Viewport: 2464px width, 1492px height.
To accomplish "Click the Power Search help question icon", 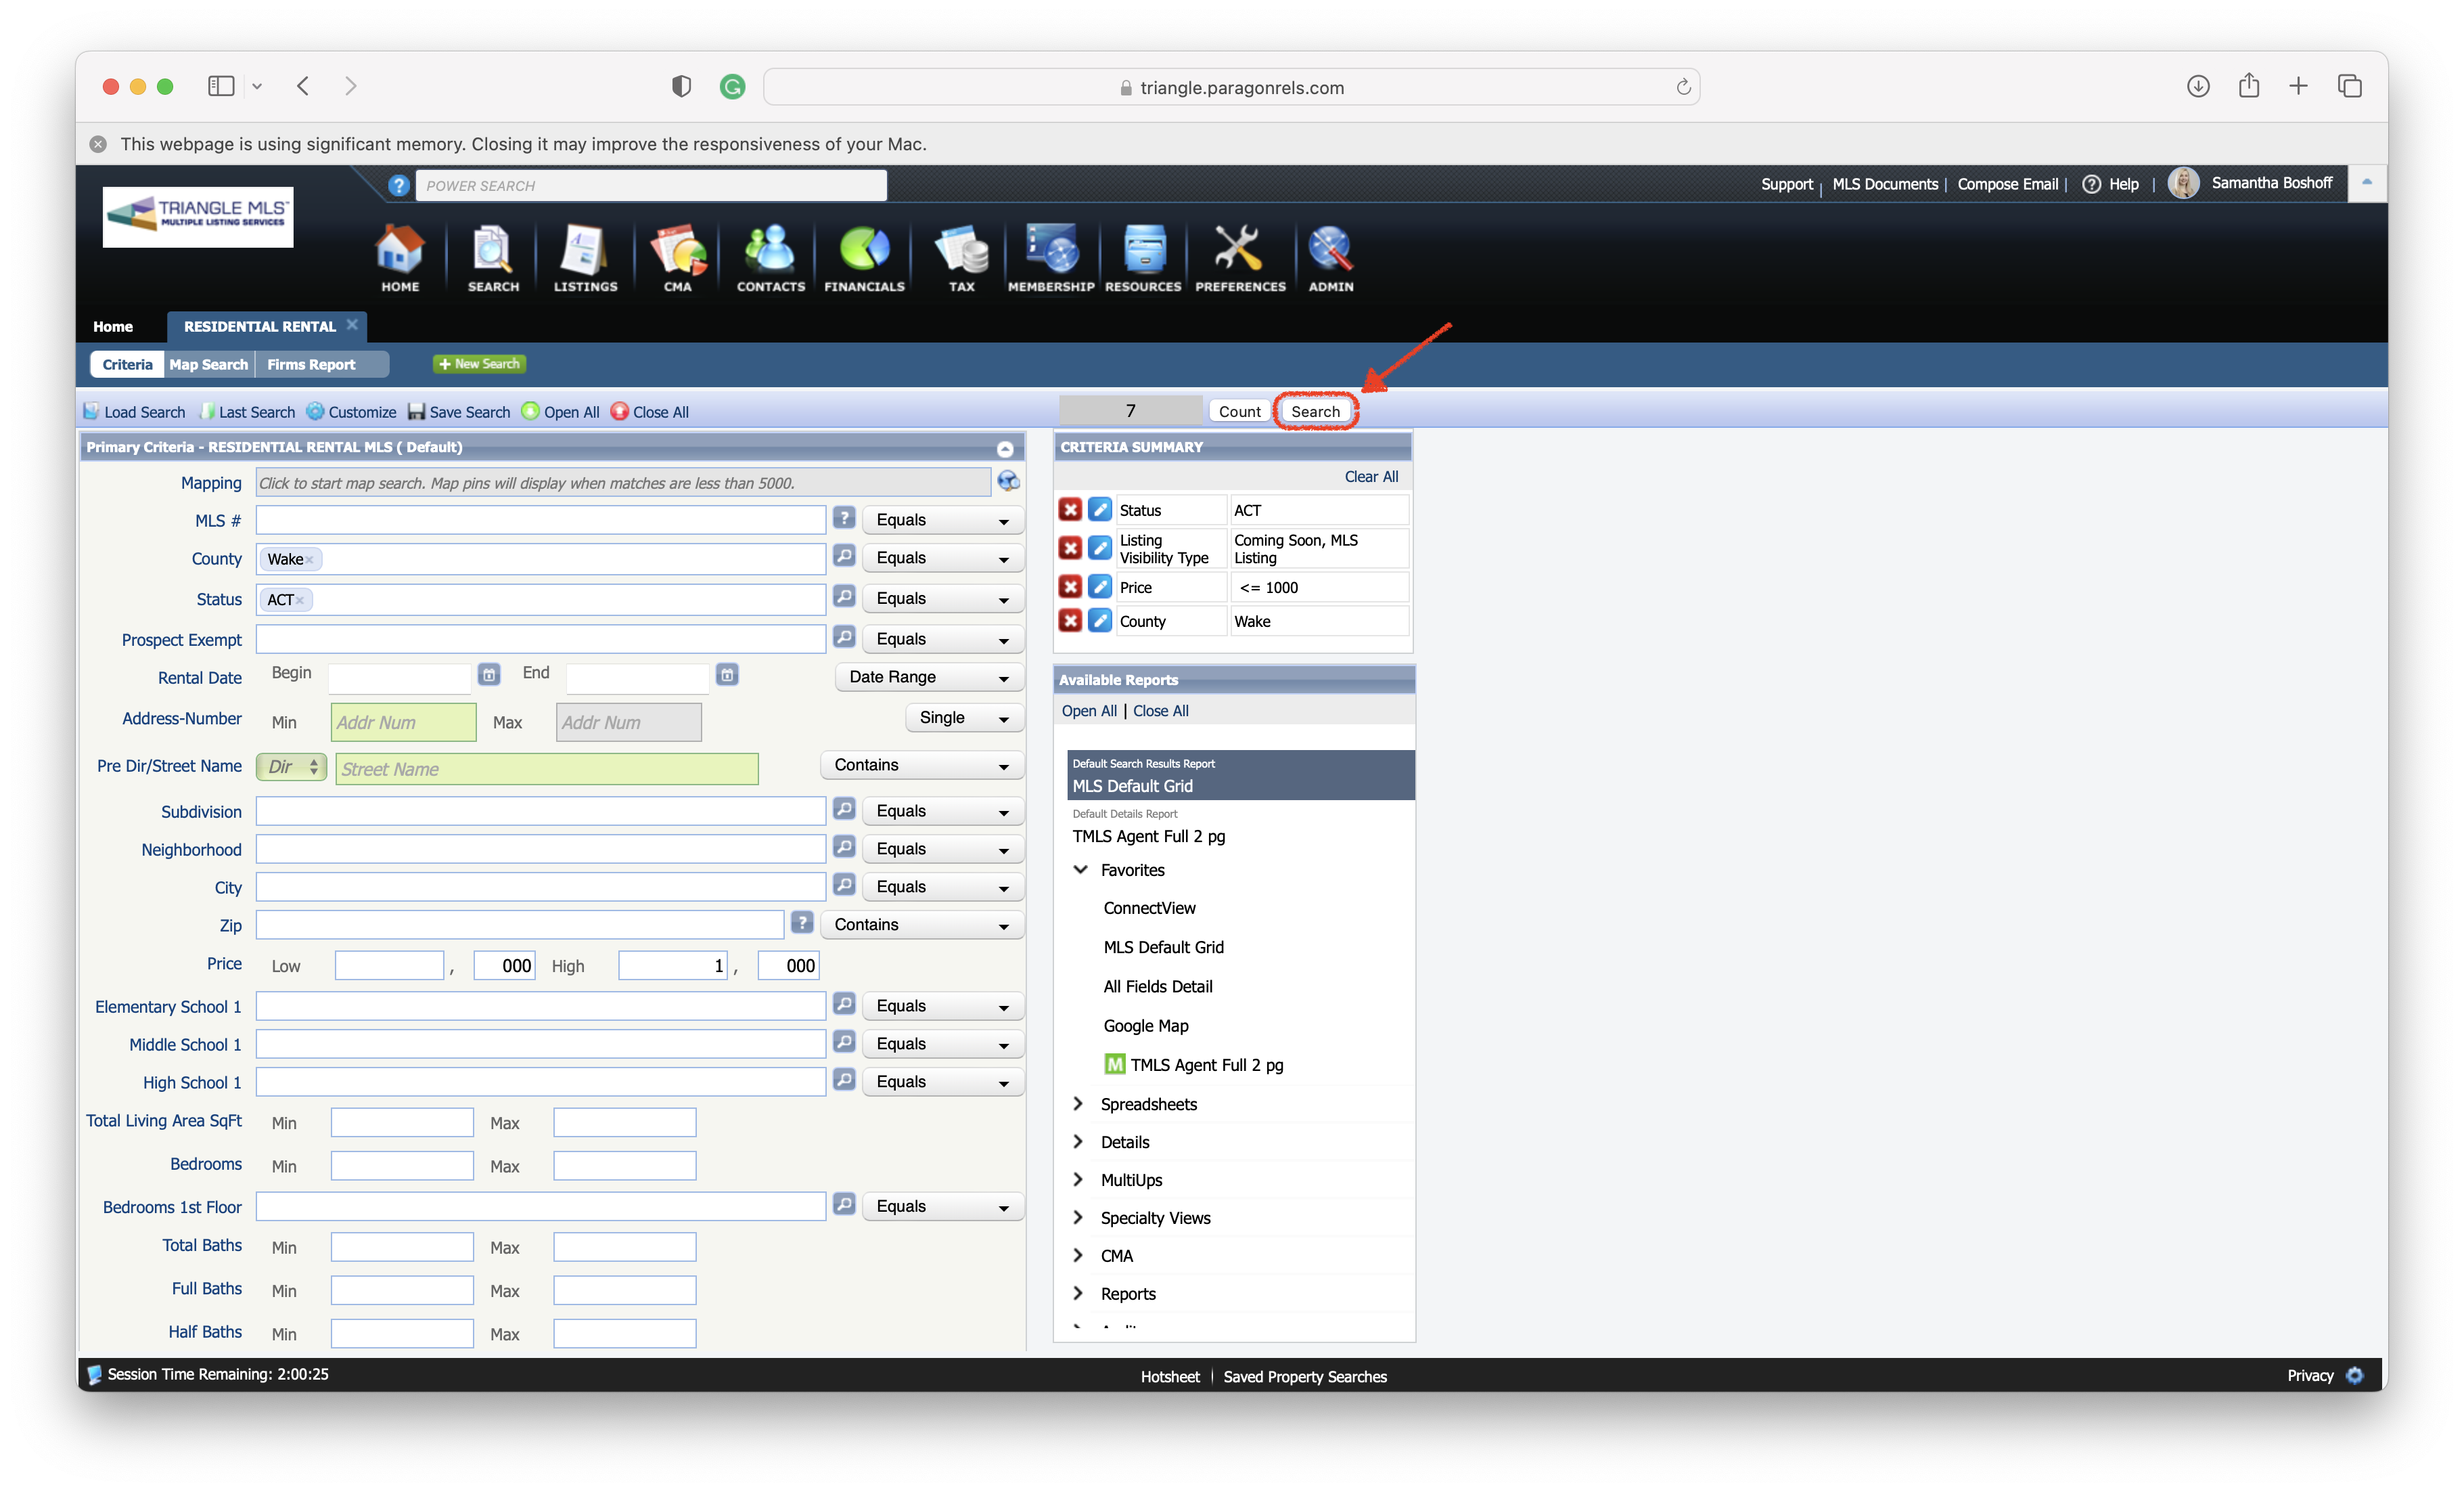I will pos(398,185).
